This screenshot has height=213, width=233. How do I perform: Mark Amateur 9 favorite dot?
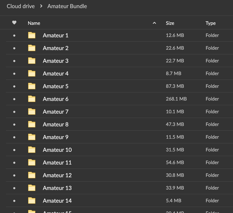point(14,137)
